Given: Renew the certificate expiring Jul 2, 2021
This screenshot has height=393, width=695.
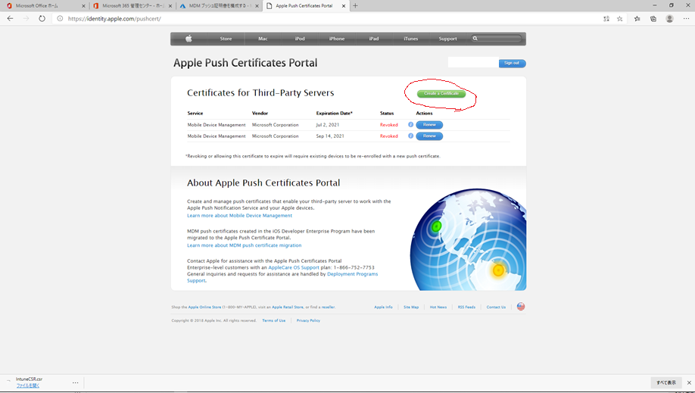Looking at the screenshot, I should pyautogui.click(x=429, y=125).
